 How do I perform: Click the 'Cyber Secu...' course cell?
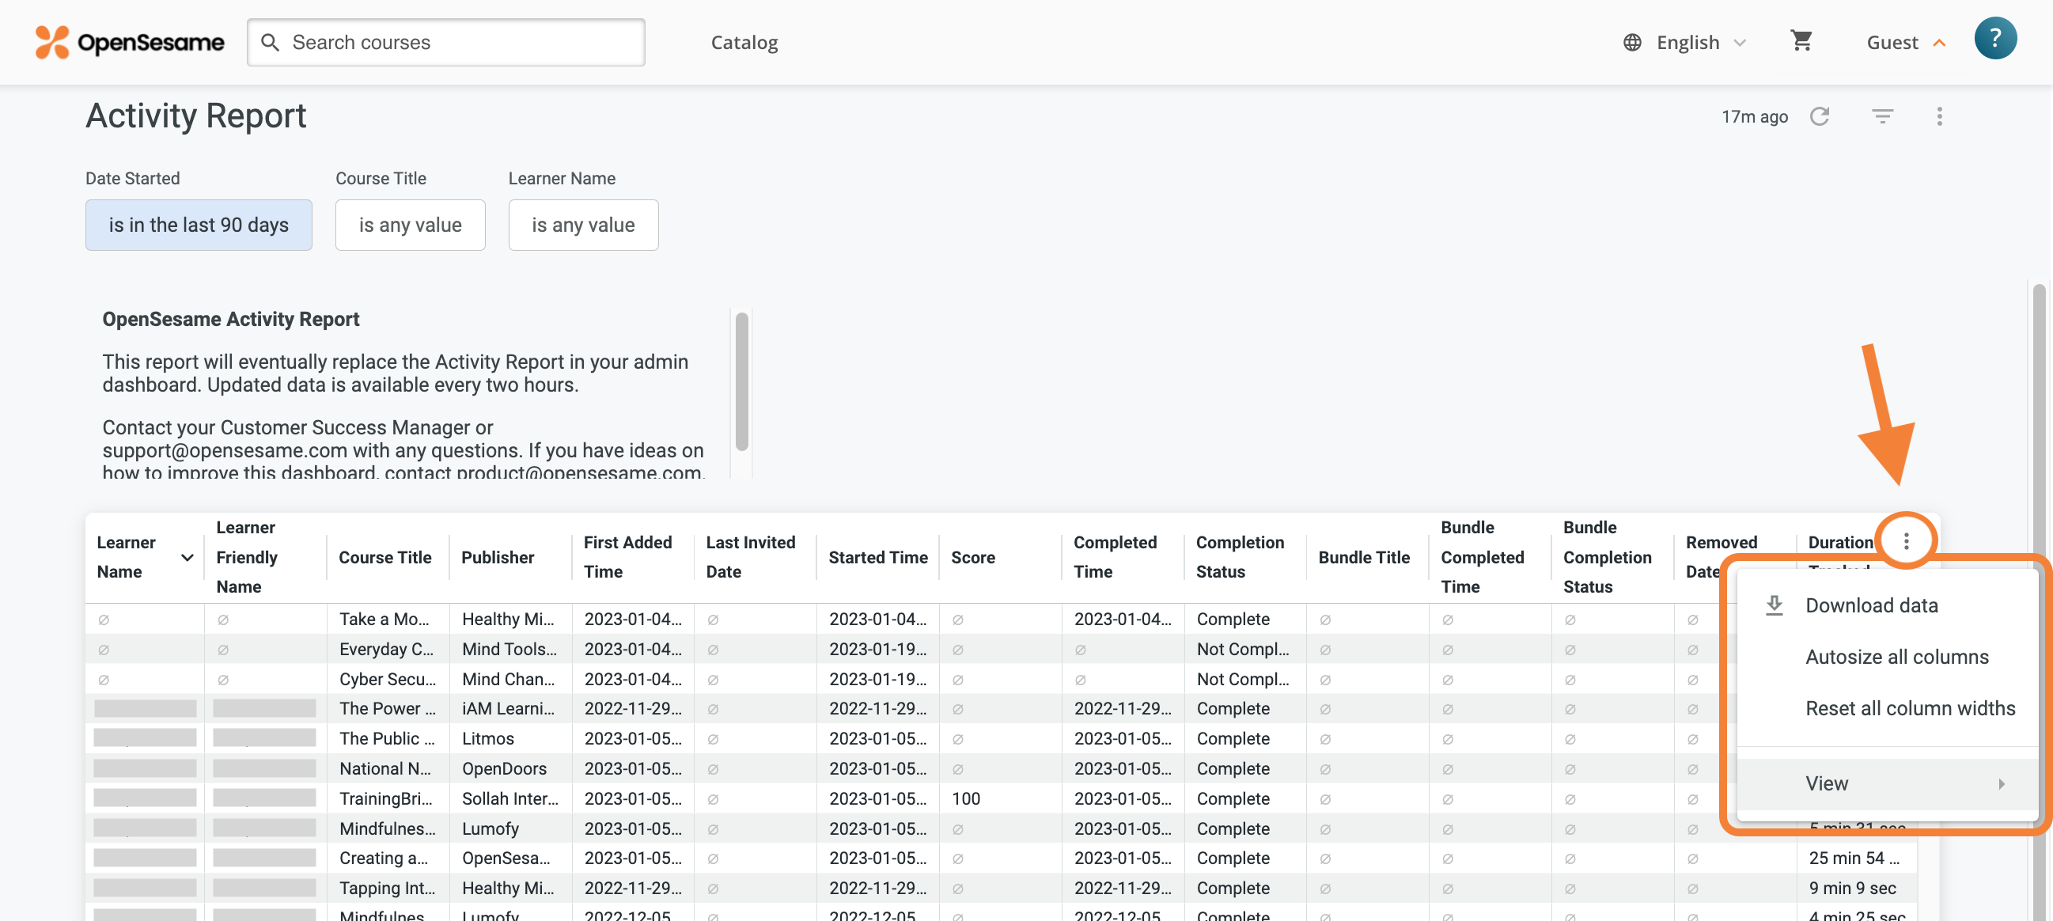388,679
